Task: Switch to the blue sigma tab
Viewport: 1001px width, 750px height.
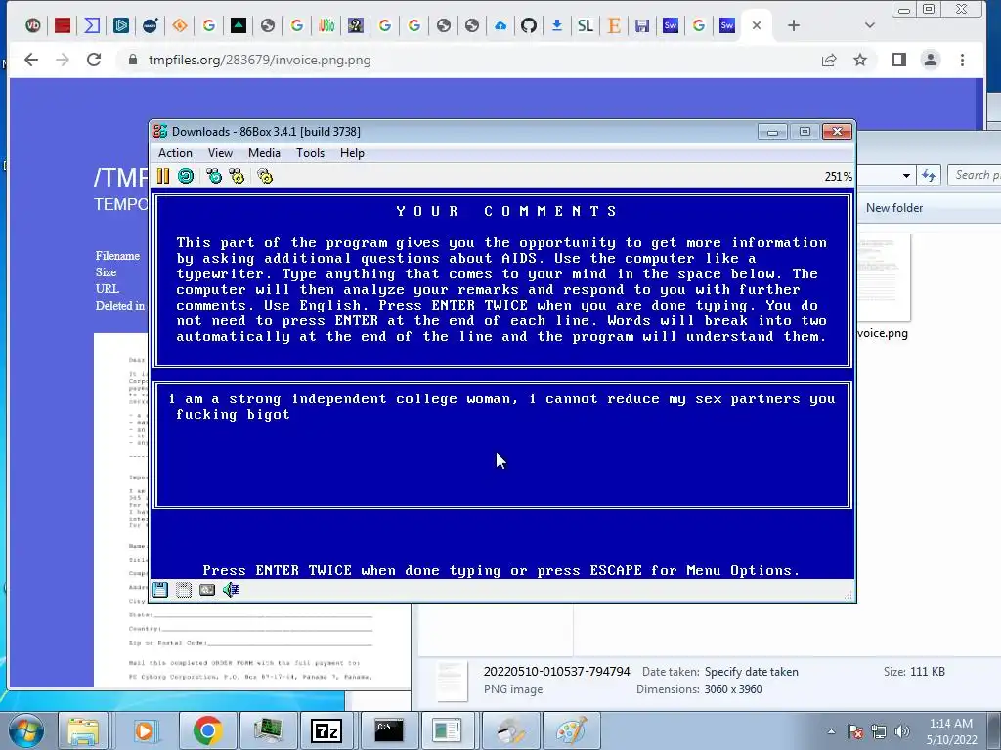Action: tap(92, 25)
